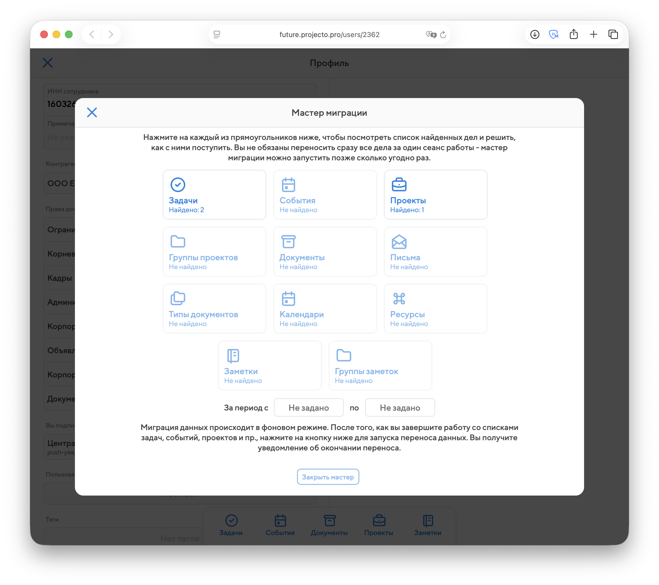
Task: Open the Документы archive box tile
Action: click(325, 252)
